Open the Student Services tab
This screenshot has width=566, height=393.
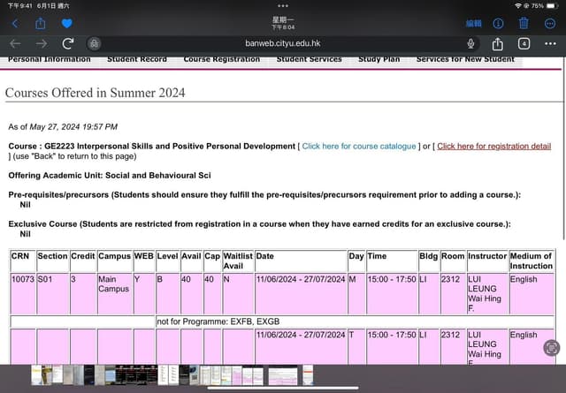(309, 59)
